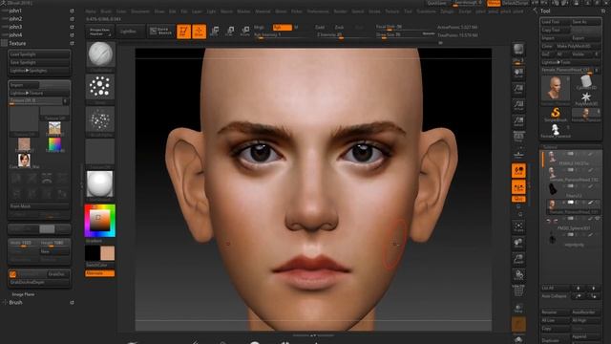
Task: Click the right shelf Move view icon
Action: click(518, 244)
